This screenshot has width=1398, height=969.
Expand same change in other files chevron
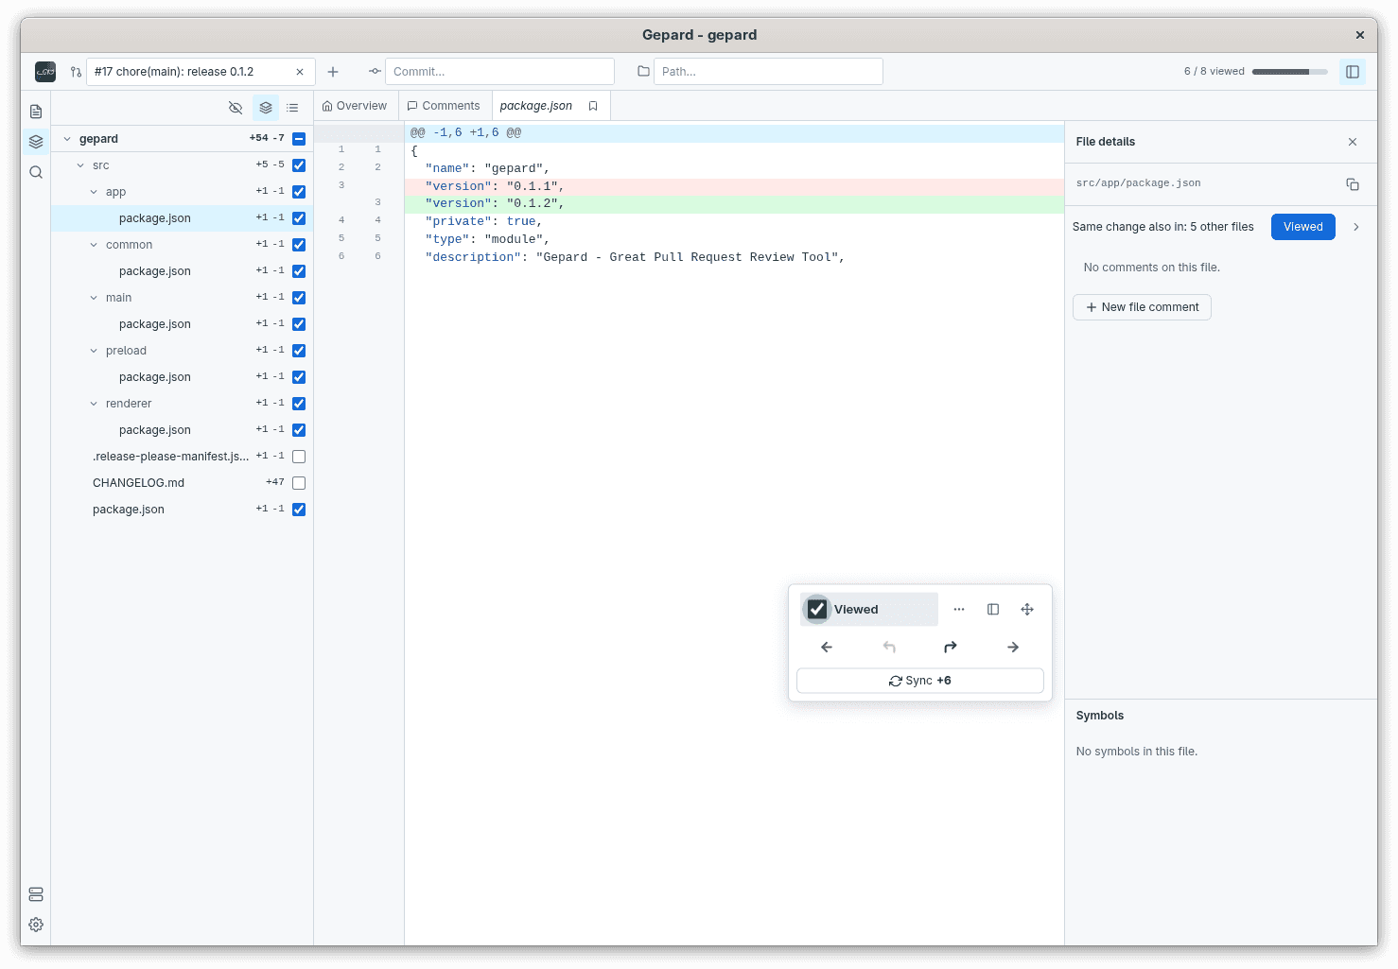[1356, 227]
